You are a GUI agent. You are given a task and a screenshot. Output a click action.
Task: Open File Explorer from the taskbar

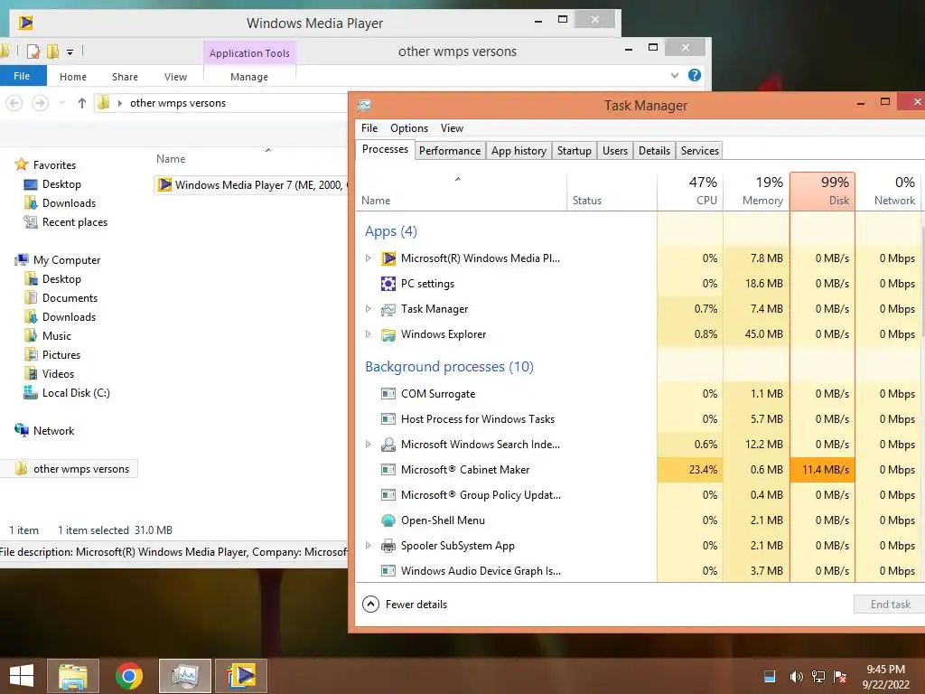pos(73,676)
